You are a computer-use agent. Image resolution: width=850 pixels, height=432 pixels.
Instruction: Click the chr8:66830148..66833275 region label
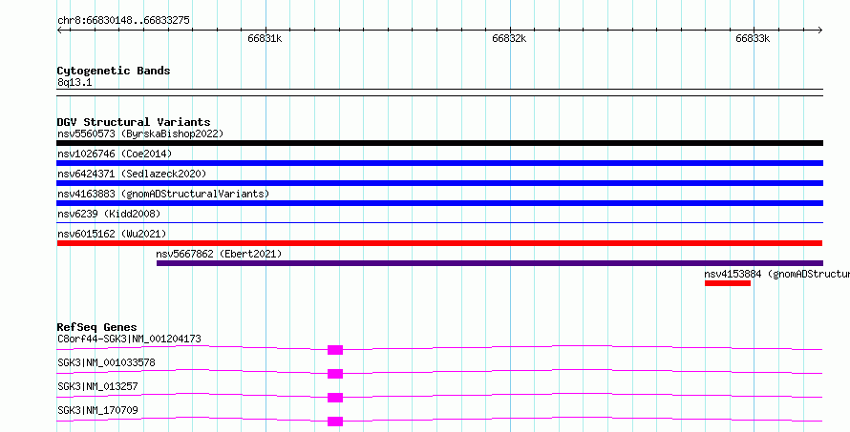123,21
